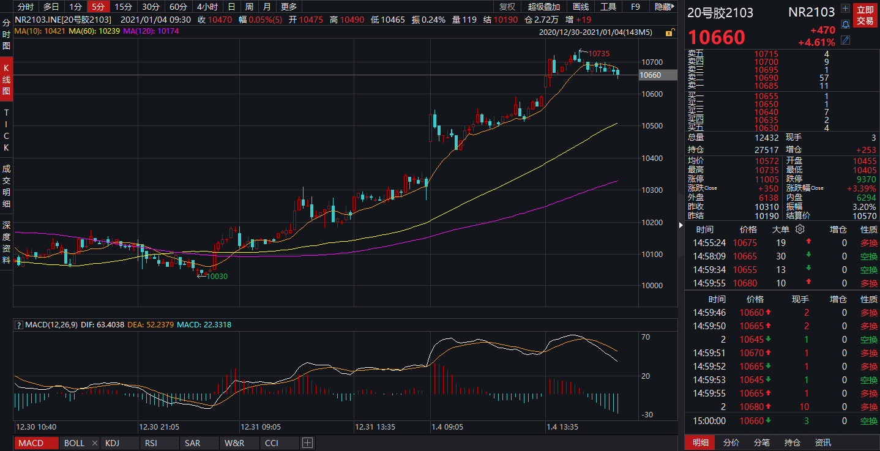The width and height of the screenshot is (880, 451).
Task: Select the 30分 period
Action: [151, 7]
